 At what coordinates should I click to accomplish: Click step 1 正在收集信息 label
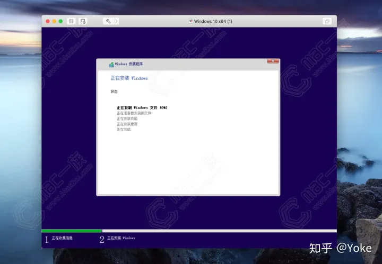[62, 238]
